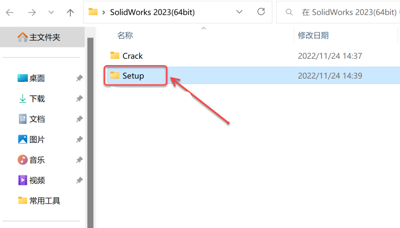This screenshot has width=400, height=228.
Task: Click the sort direction chevron above 名称
Action: [203, 28]
